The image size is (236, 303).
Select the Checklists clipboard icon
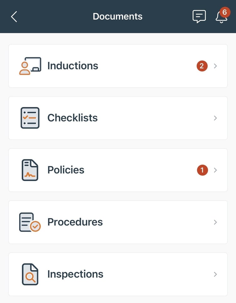click(30, 118)
